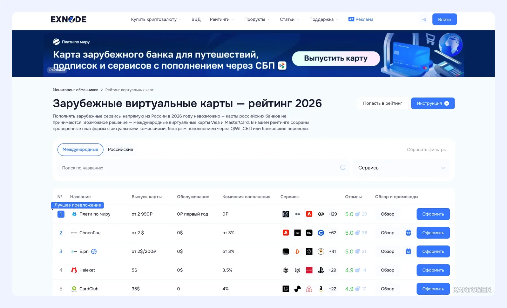
Task: Open the reviews comment icon for Heleket
Action: coord(357,270)
